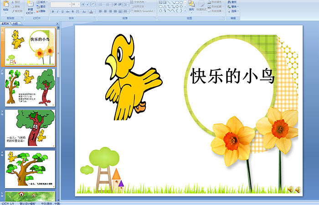The width and height of the screenshot is (319, 205).
Task: Click the Numbering list icon
Action: click(x=108, y=4)
